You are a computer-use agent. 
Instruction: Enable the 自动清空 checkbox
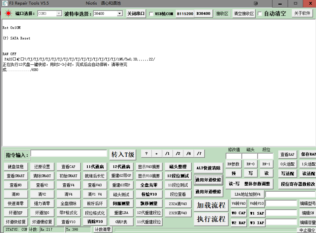click(260, 14)
